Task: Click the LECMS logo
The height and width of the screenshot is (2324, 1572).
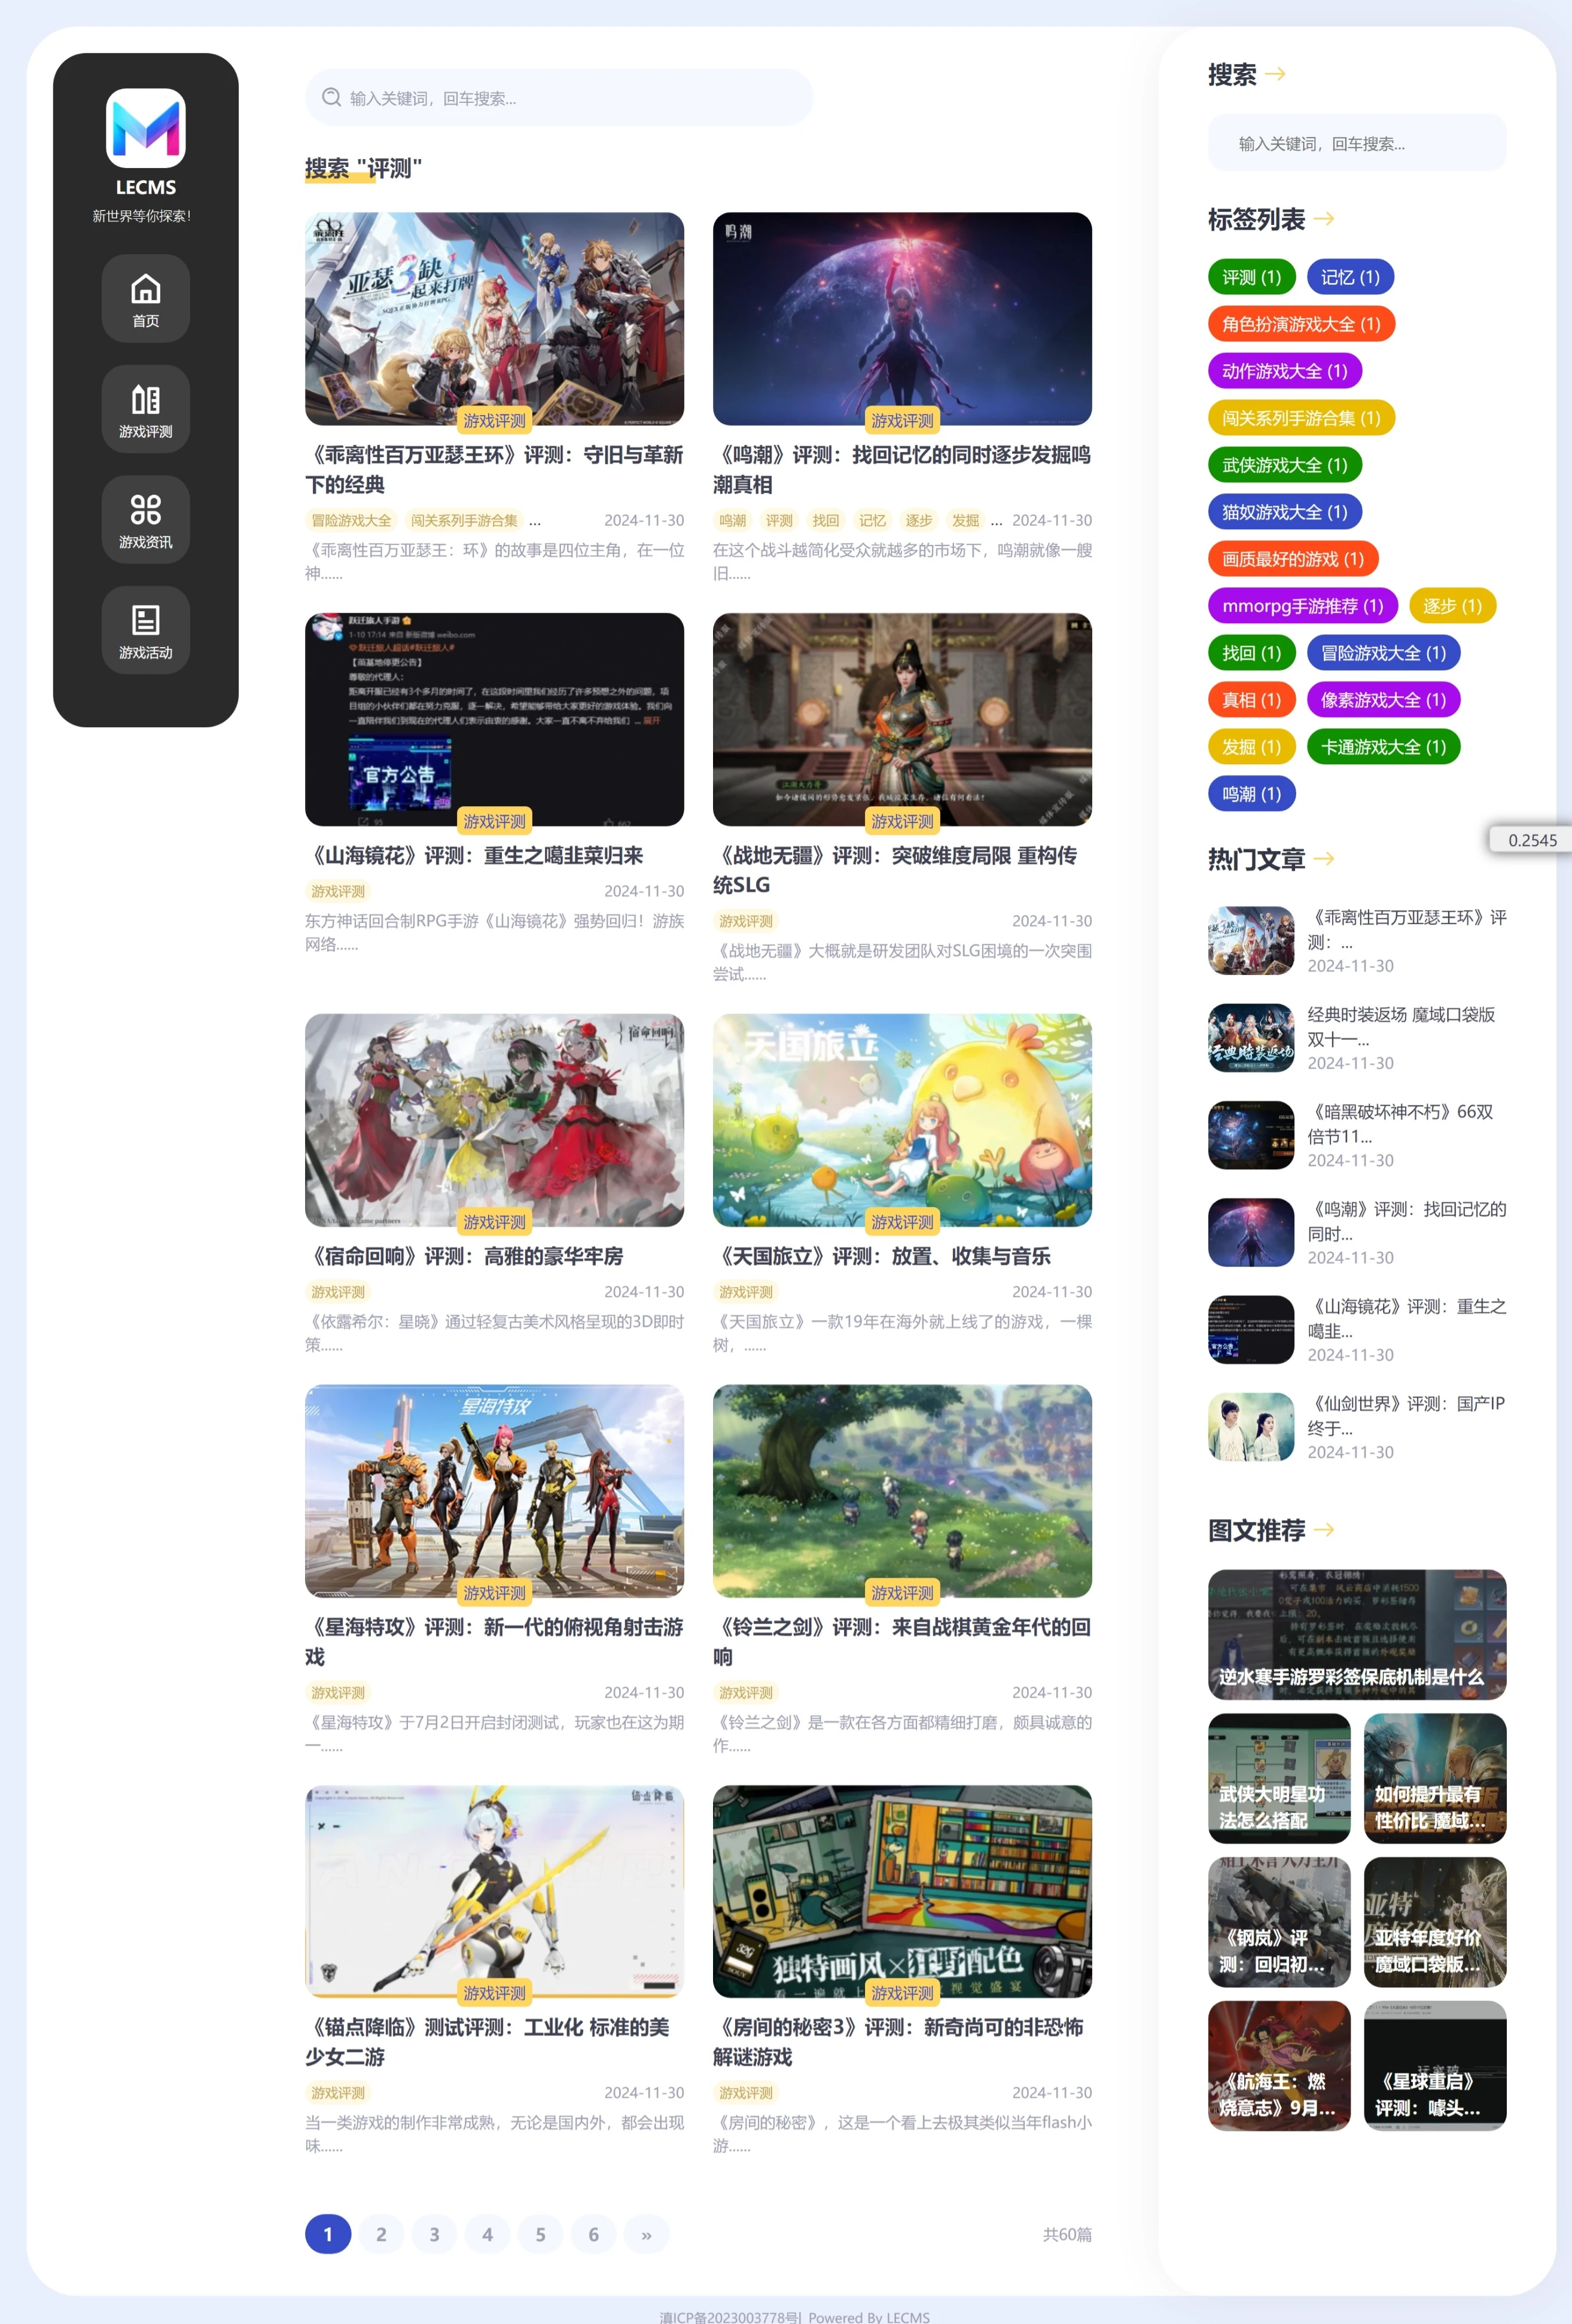Action: coord(145,128)
